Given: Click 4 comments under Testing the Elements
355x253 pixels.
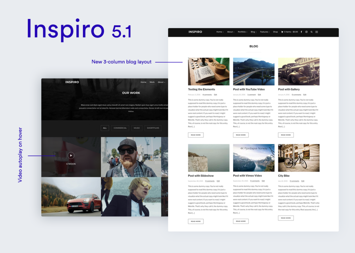Looking at the screenshot, I should click(x=207, y=95).
